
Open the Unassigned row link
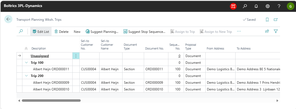pyautogui.click(x=40, y=56)
